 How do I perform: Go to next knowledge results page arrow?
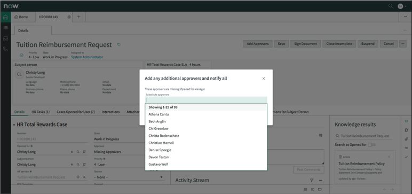[392, 189]
